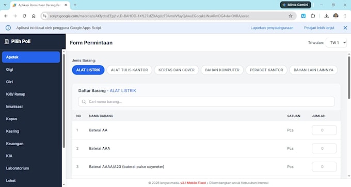This screenshot has height=187, width=351.
Task: Open the Chrome three-dot menu
Action: click(x=345, y=16)
